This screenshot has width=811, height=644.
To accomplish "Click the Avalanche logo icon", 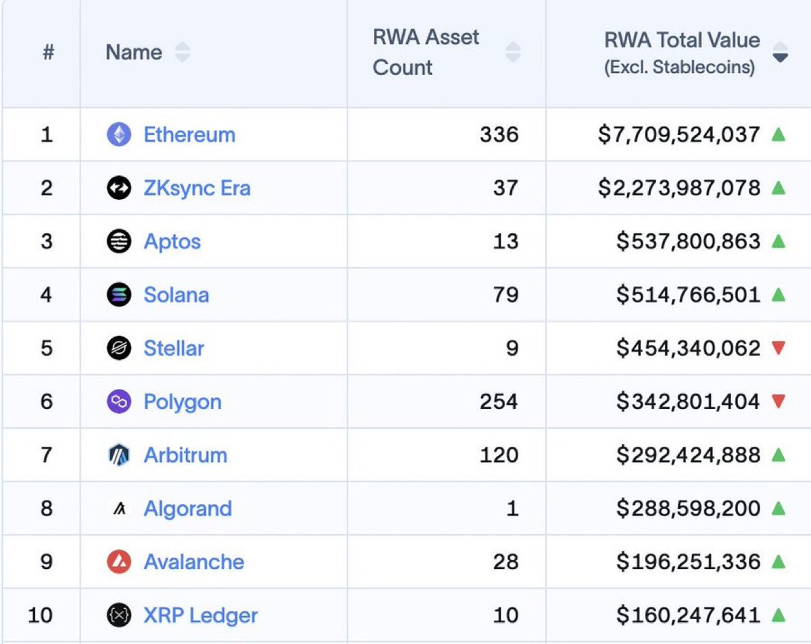I will (x=119, y=562).
